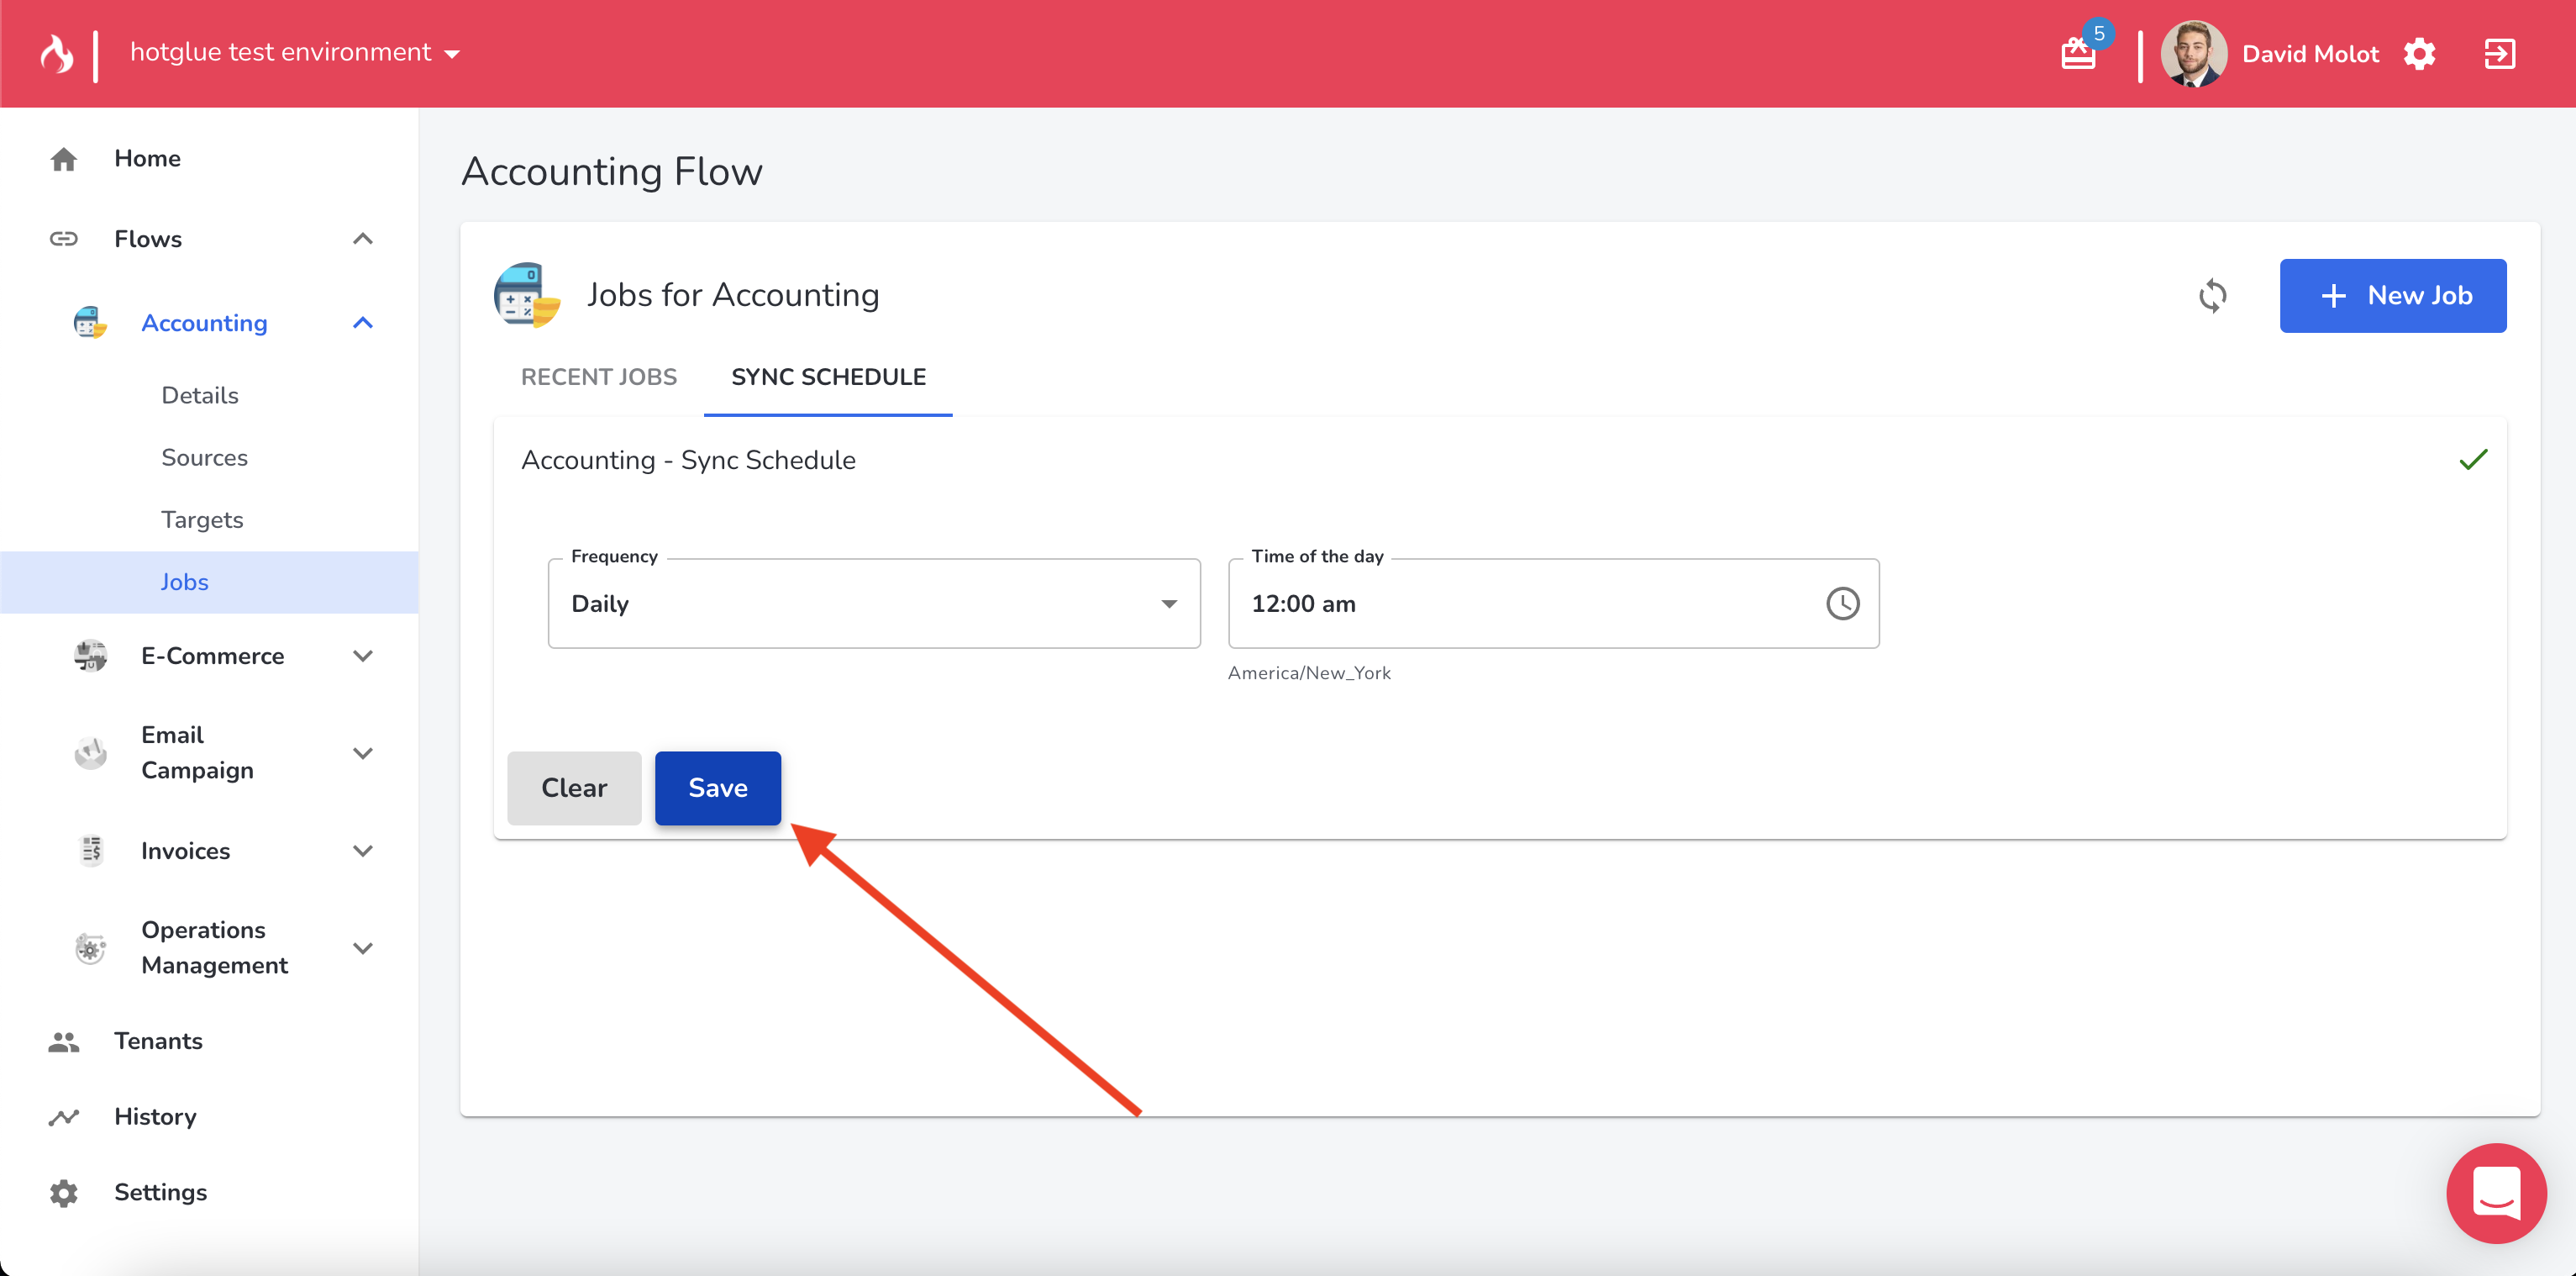The height and width of the screenshot is (1276, 2576).
Task: Open Sources under Accounting
Action: (204, 458)
